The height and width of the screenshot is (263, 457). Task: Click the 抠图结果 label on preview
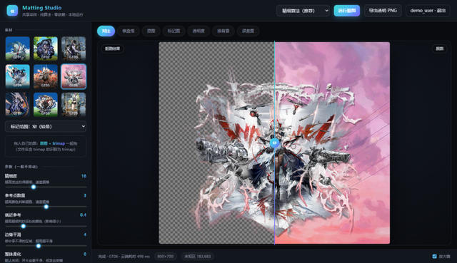113,48
